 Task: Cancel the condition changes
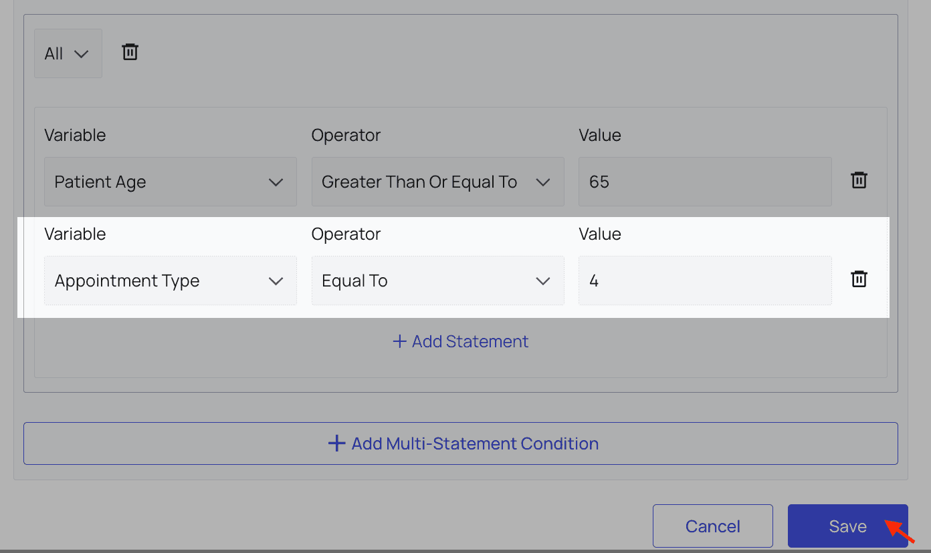(x=712, y=526)
